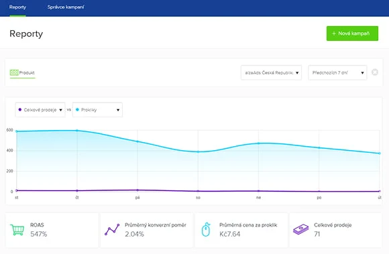This screenshot has width=389, height=254.
Task: Click the purple money stack icon
Action: click(300, 229)
